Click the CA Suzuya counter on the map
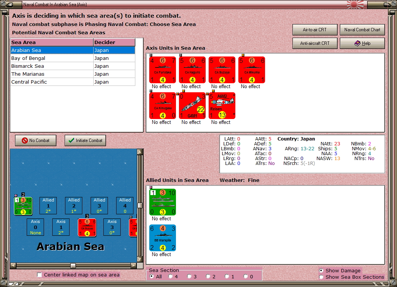The height and width of the screenshot is (287, 397). tap(87, 227)
